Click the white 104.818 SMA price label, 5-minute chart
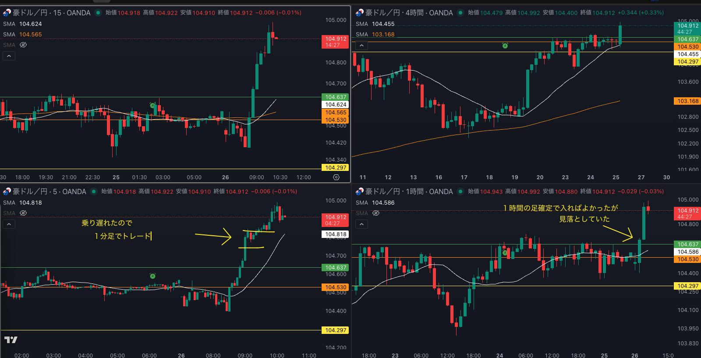This screenshot has width=701, height=358. (336, 234)
